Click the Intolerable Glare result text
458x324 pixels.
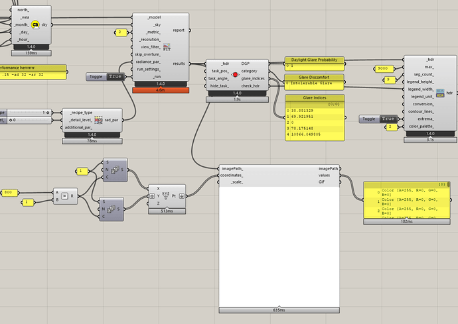[x=311, y=83]
